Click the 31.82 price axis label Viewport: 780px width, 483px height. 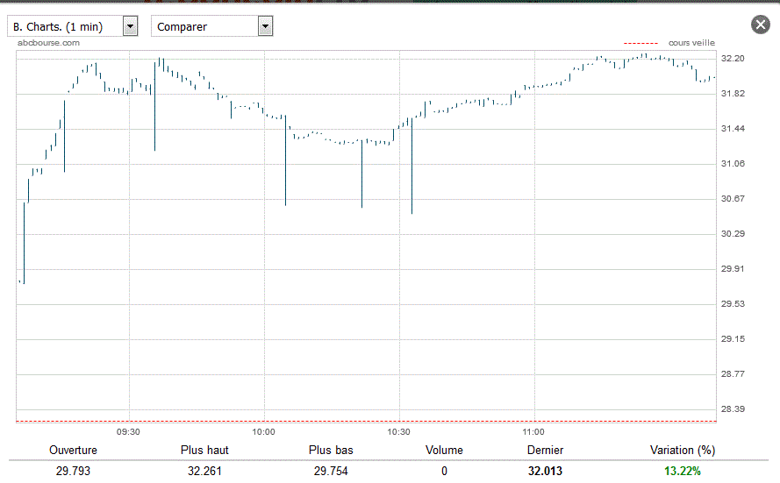733,94
